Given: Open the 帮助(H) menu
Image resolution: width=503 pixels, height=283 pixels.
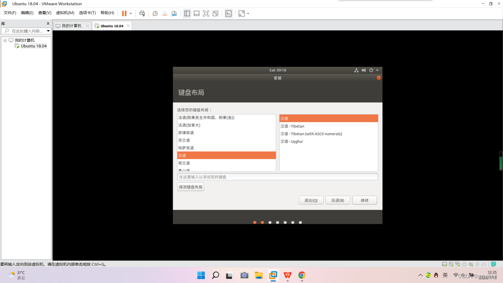Looking at the screenshot, I should coord(107,13).
